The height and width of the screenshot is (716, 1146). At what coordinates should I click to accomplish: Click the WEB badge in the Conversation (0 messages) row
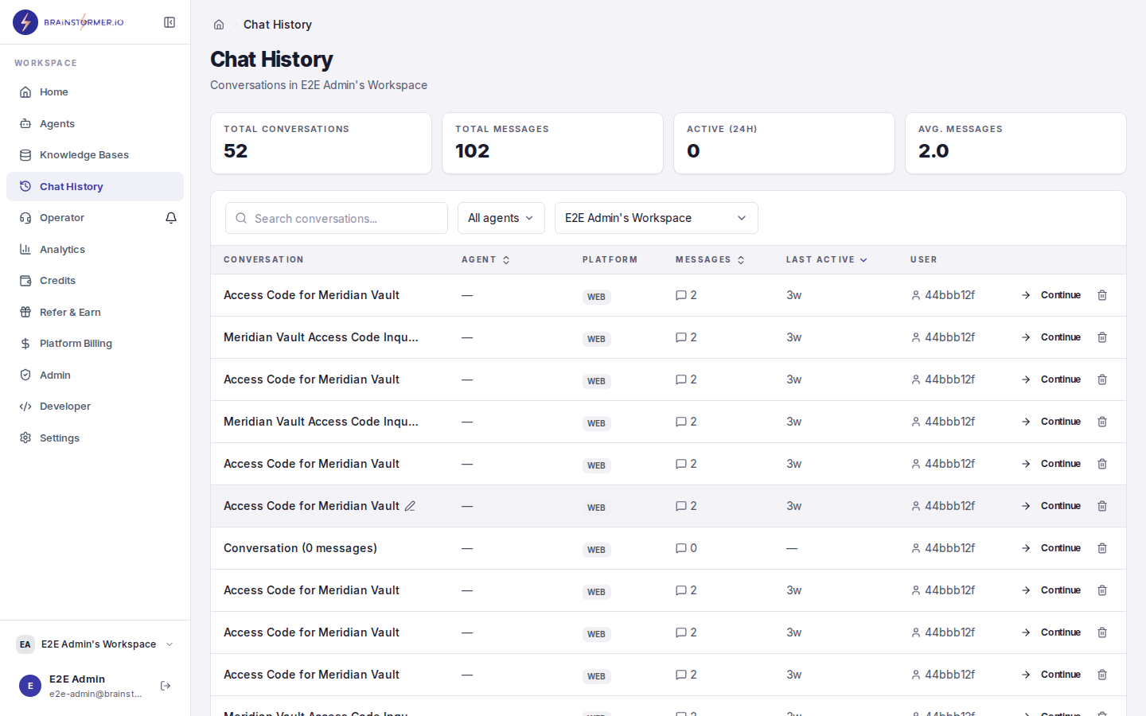(x=596, y=550)
